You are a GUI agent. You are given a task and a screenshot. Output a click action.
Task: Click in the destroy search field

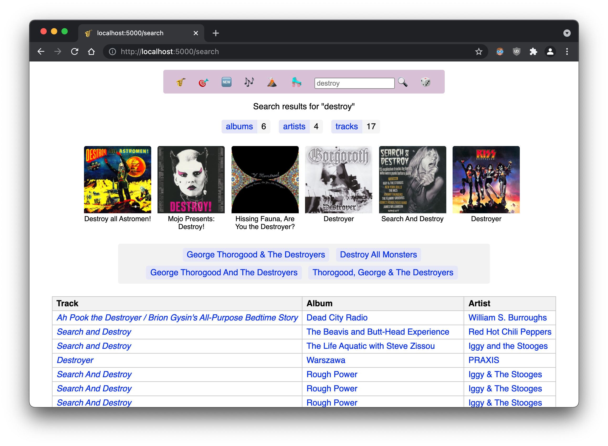tap(354, 83)
